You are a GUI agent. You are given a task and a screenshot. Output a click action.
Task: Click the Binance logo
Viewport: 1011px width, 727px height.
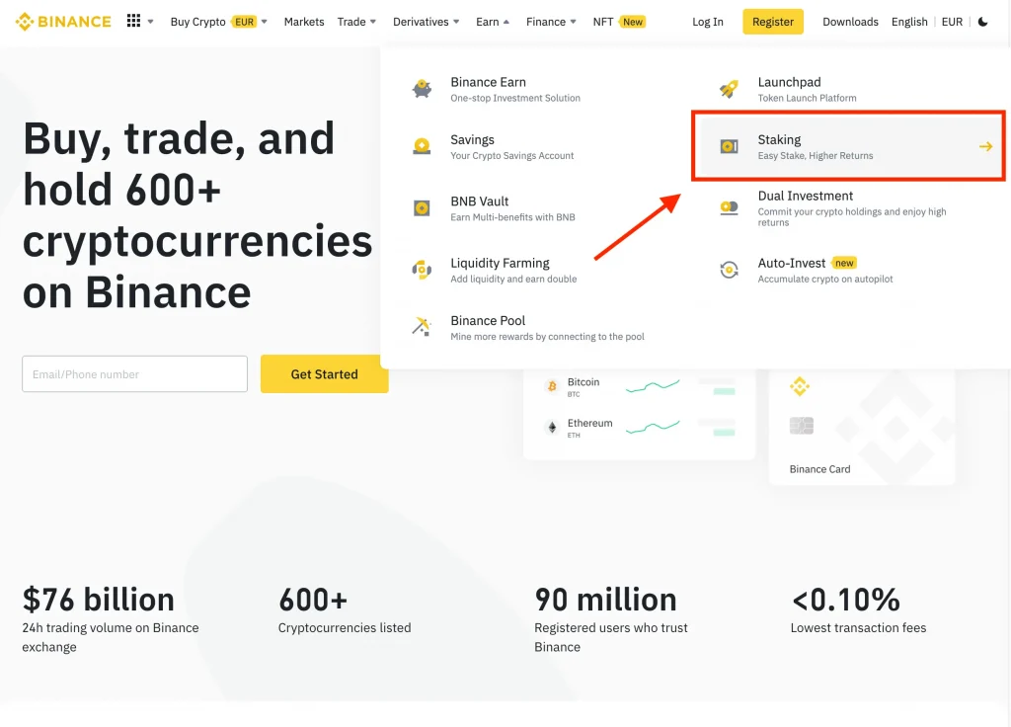[63, 22]
